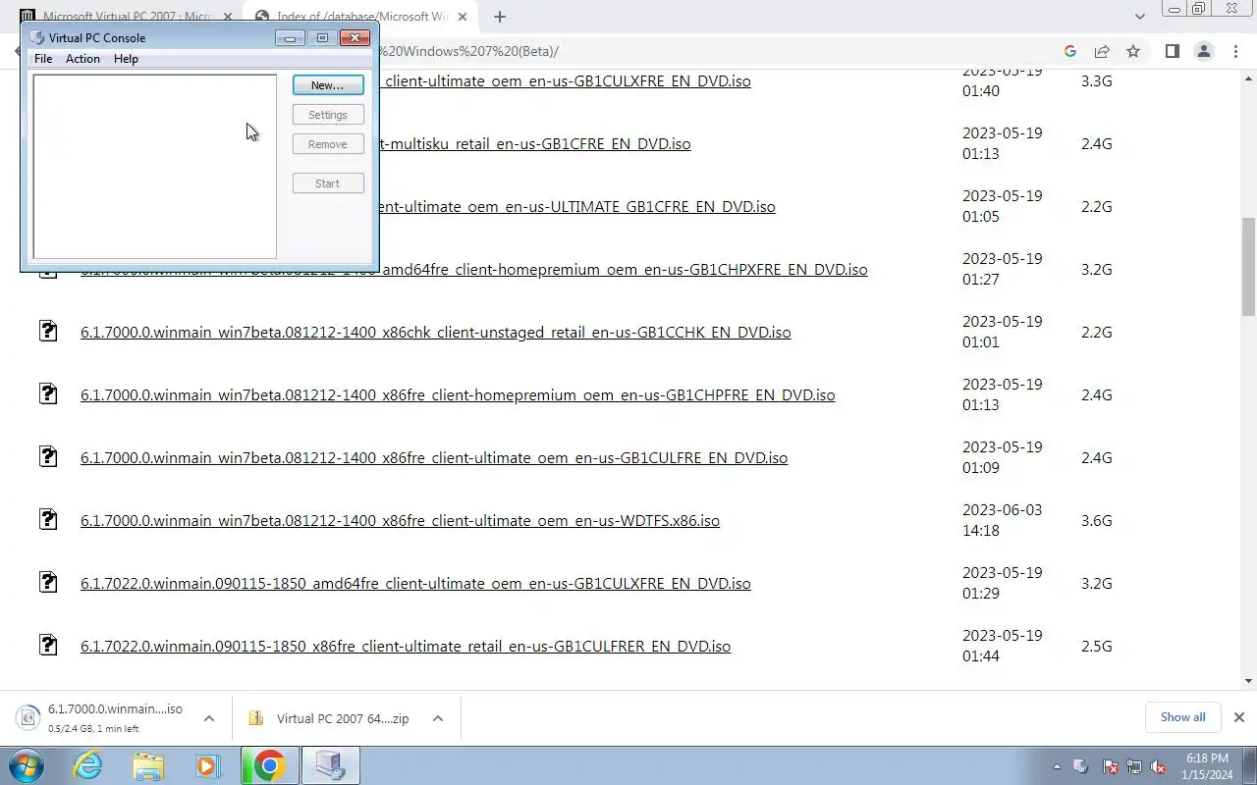1257x785 pixels.
Task: Click the muted volume speaker icon
Action: click(x=1159, y=766)
